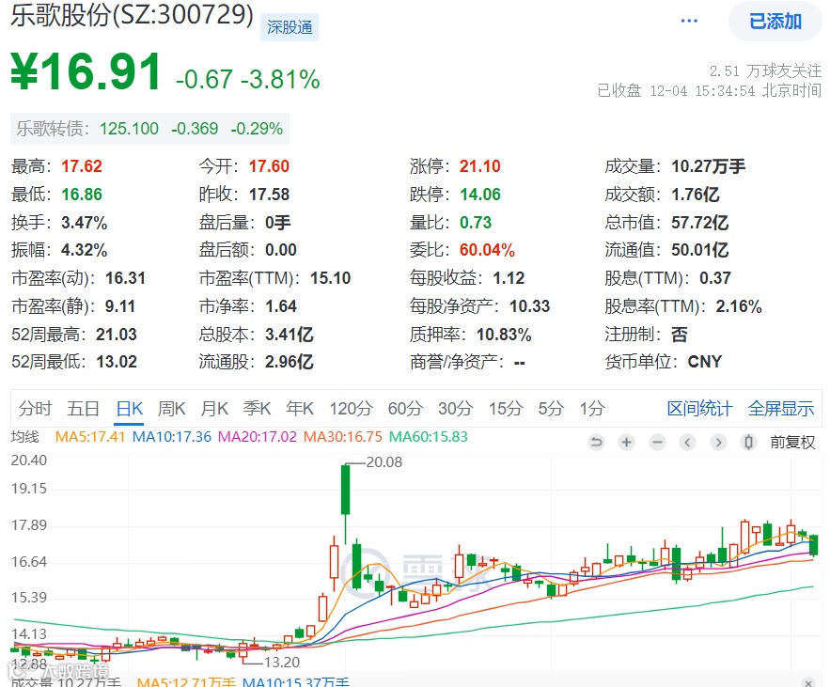Click the 52周最高 value 21.03
This screenshot has height=687, width=830.
[116, 335]
